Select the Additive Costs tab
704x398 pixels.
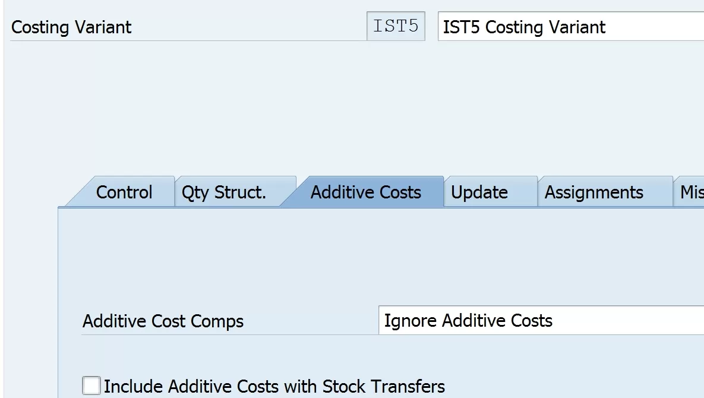tap(365, 192)
